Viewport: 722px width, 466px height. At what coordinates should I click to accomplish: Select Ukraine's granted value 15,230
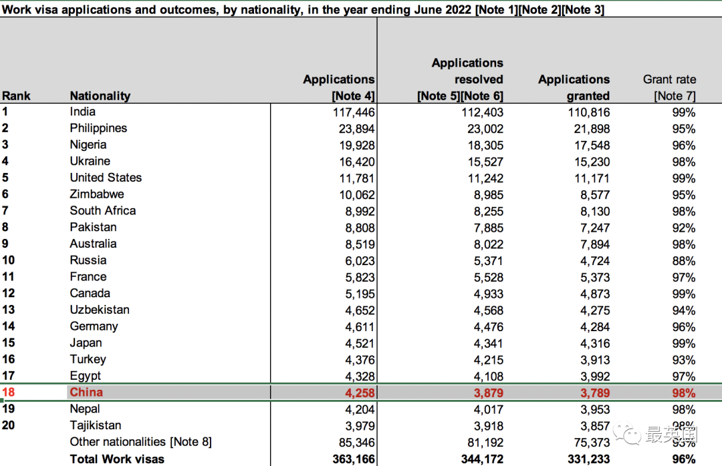click(592, 162)
